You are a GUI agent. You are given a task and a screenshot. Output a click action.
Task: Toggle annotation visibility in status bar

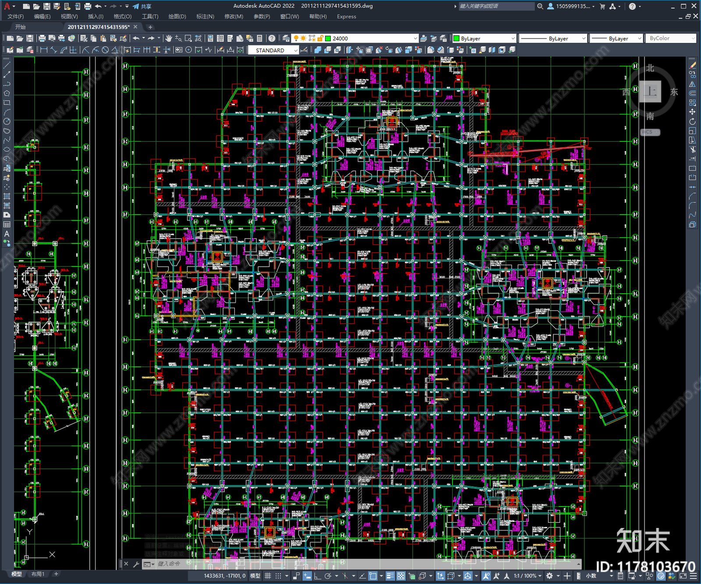click(486, 576)
